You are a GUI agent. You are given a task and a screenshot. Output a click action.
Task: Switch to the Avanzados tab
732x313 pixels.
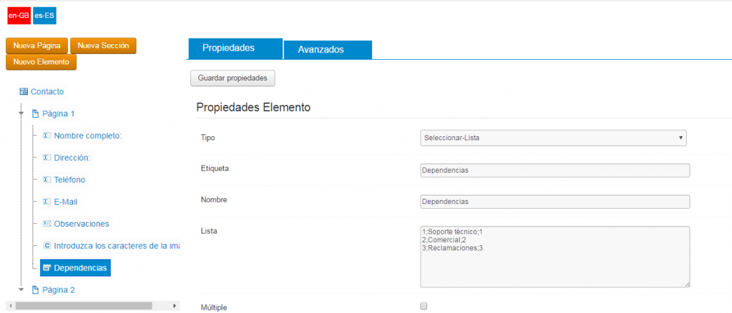(327, 50)
